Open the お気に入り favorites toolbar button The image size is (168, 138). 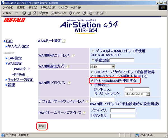(x=59, y=13)
